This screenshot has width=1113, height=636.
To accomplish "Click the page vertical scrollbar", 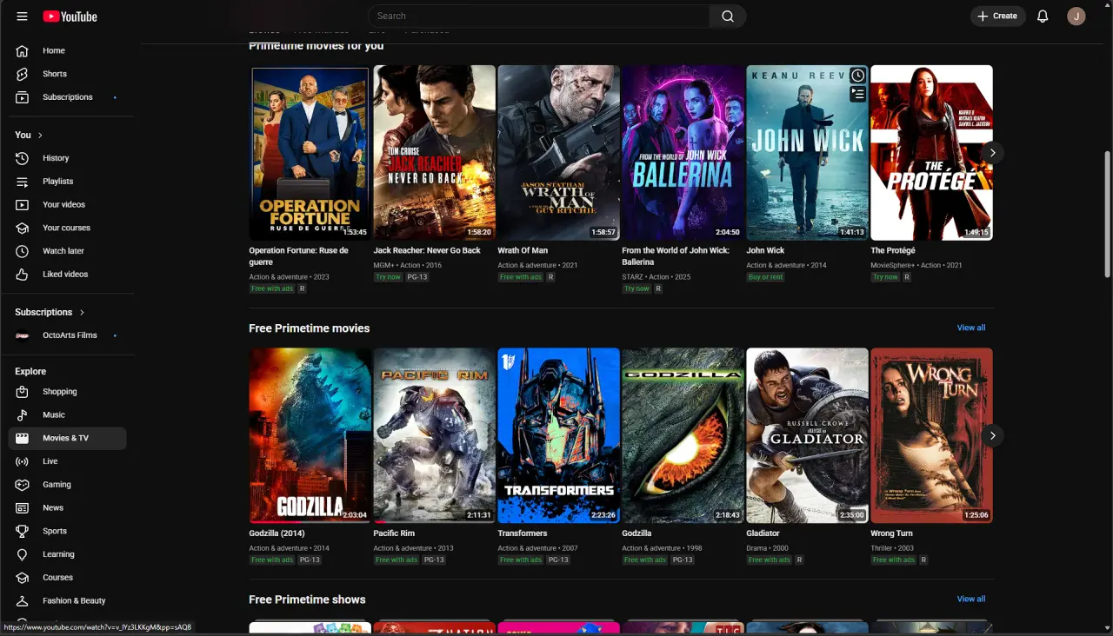I will coord(1107,215).
